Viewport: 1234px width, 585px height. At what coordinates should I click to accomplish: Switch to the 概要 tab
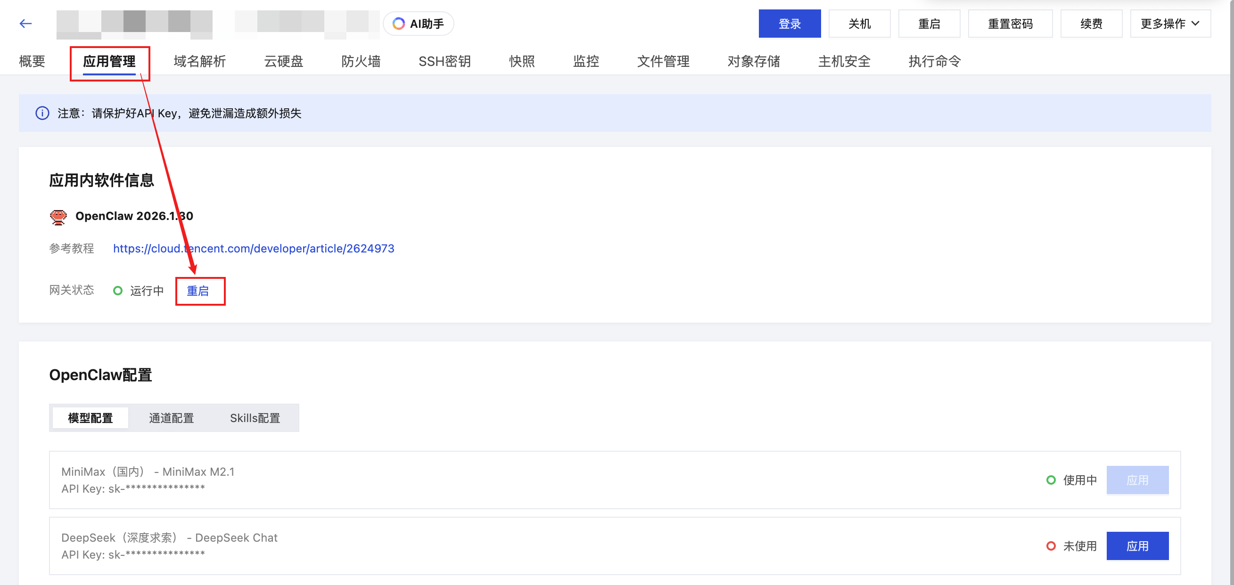click(32, 61)
